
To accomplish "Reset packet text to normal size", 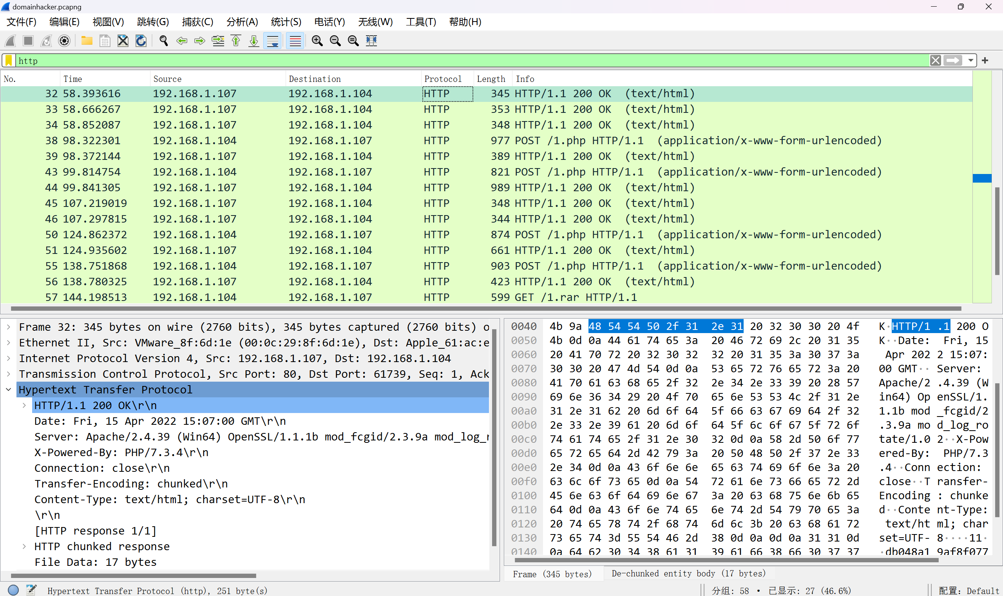I will point(353,41).
